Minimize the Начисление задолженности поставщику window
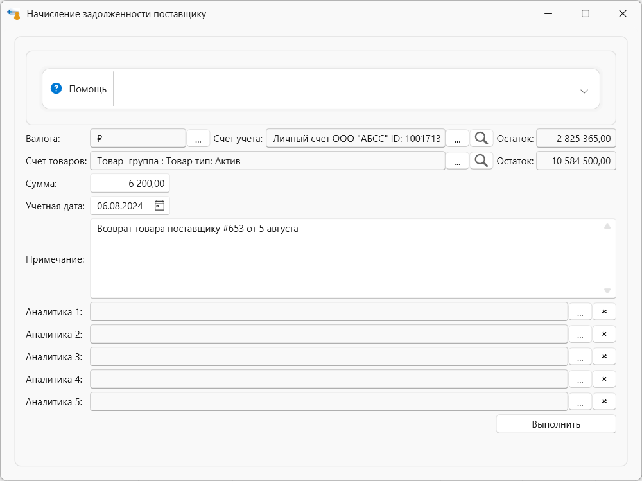This screenshot has width=642, height=481. (548, 14)
